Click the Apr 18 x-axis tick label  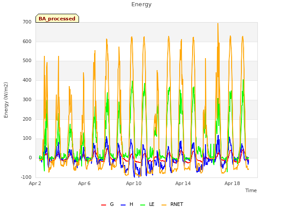click(232, 183)
